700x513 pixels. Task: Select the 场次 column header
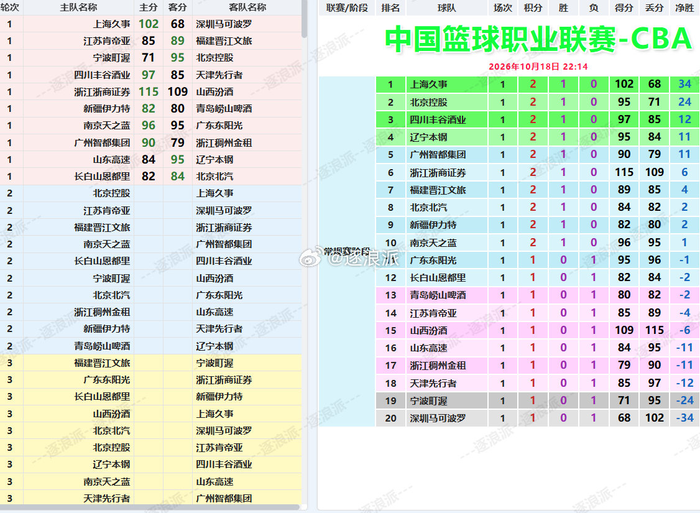503,8
